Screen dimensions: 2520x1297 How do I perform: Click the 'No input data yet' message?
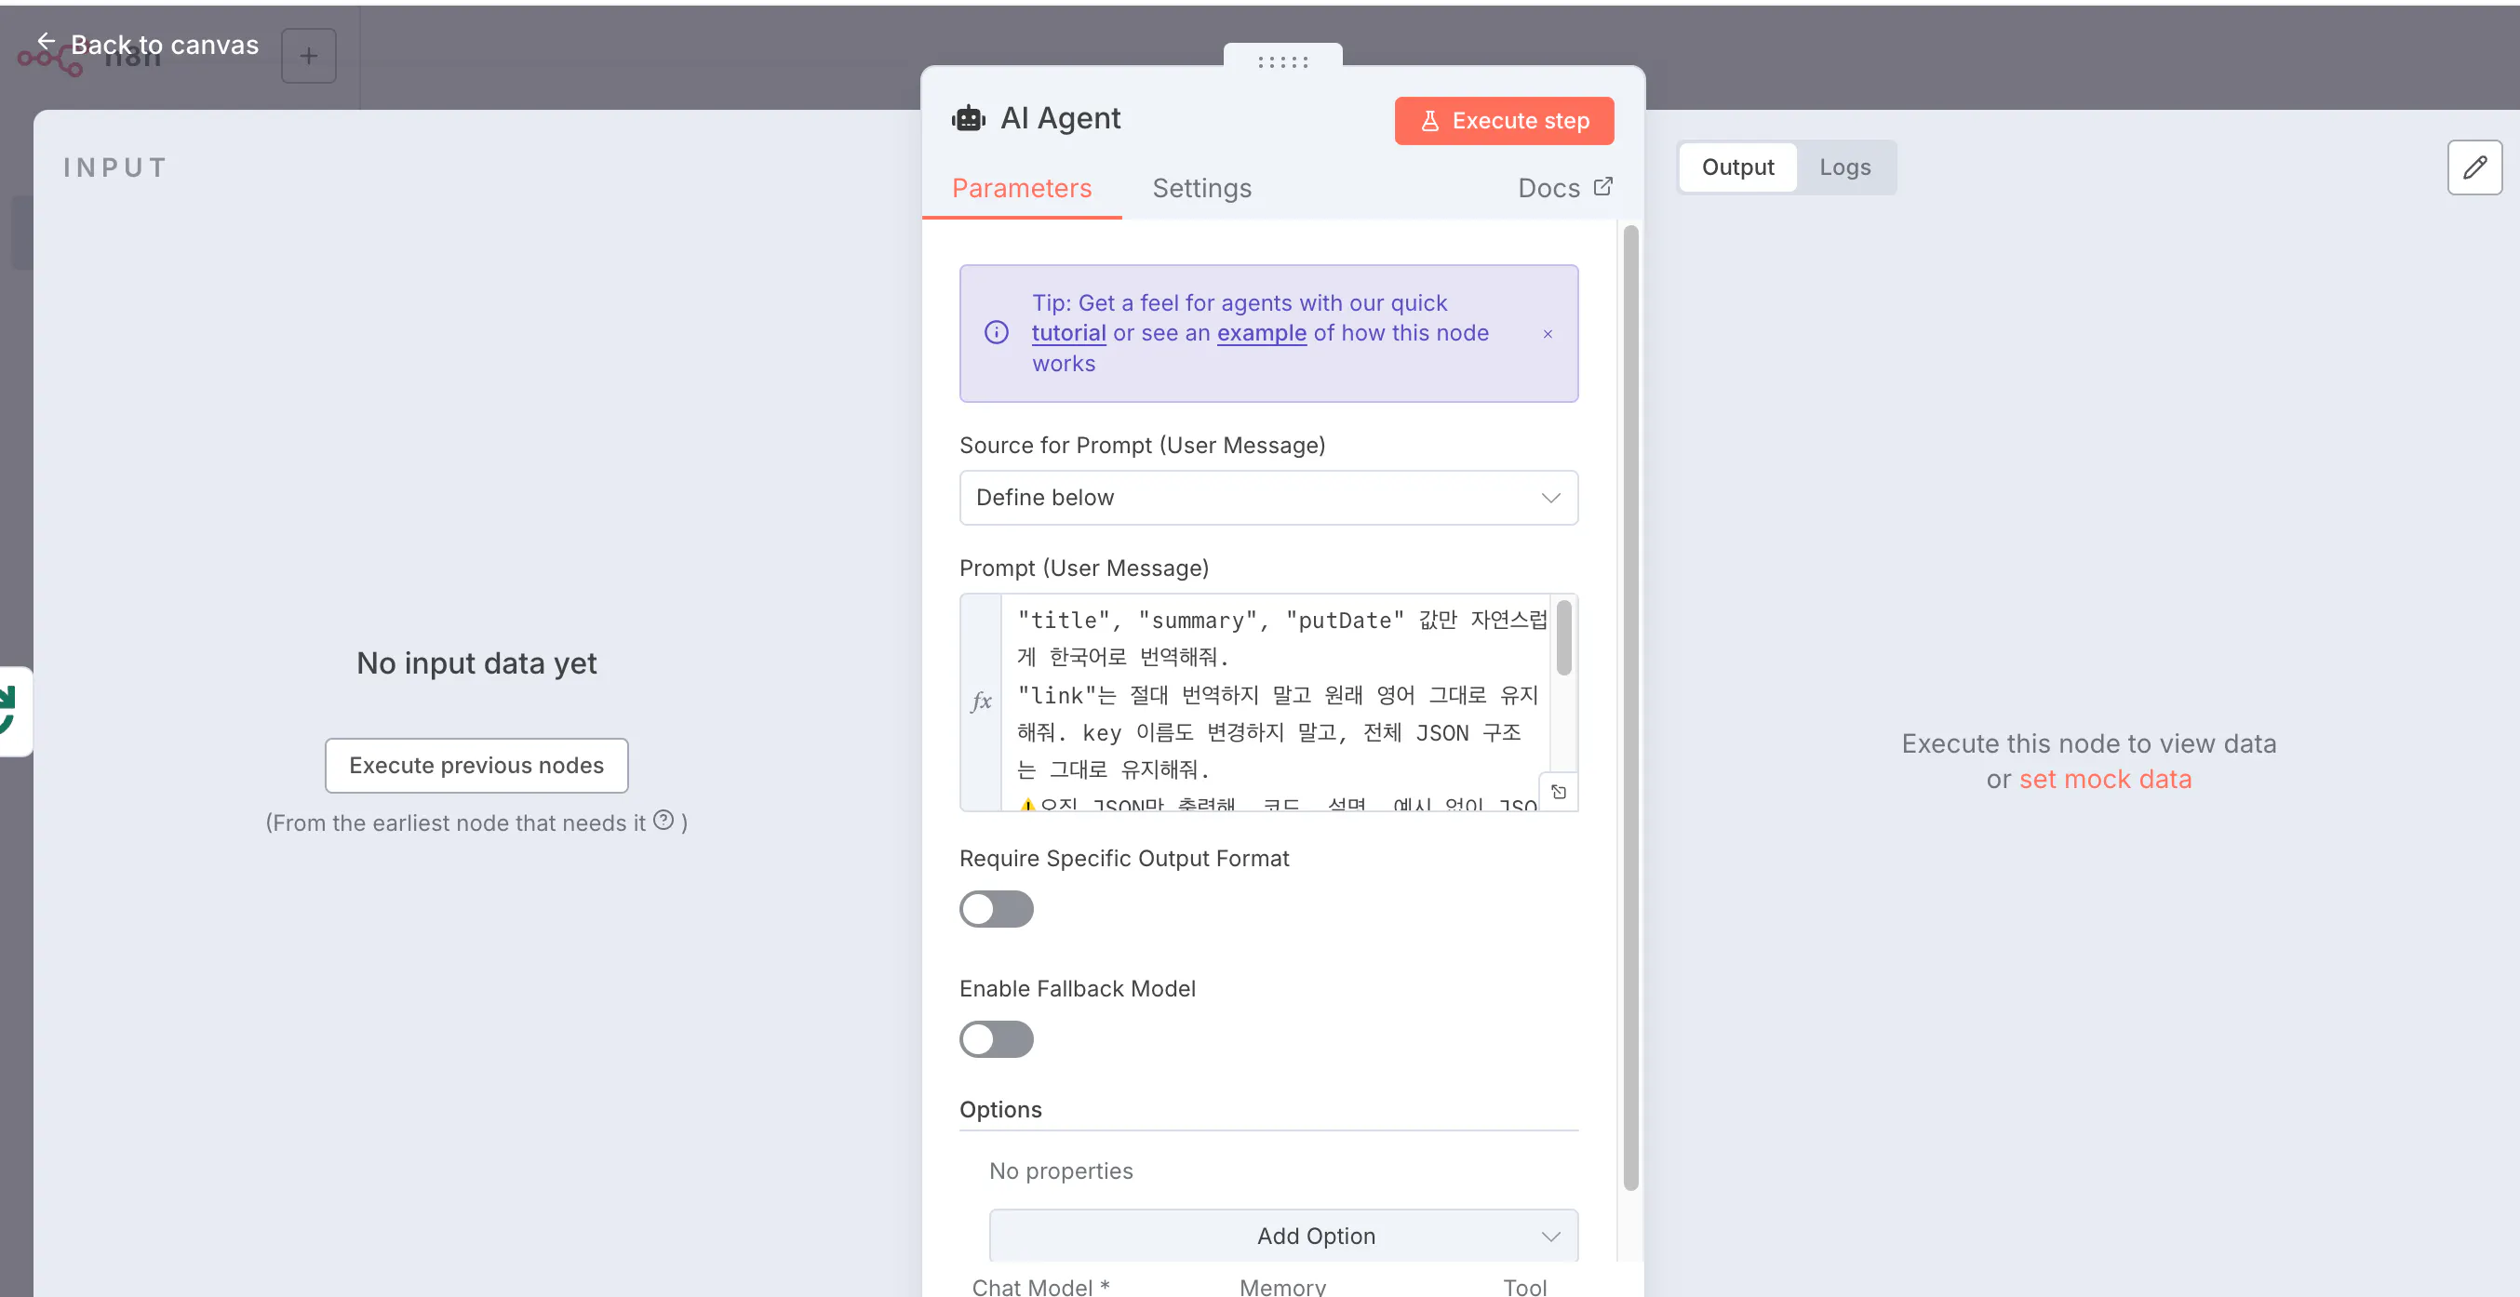(x=476, y=662)
